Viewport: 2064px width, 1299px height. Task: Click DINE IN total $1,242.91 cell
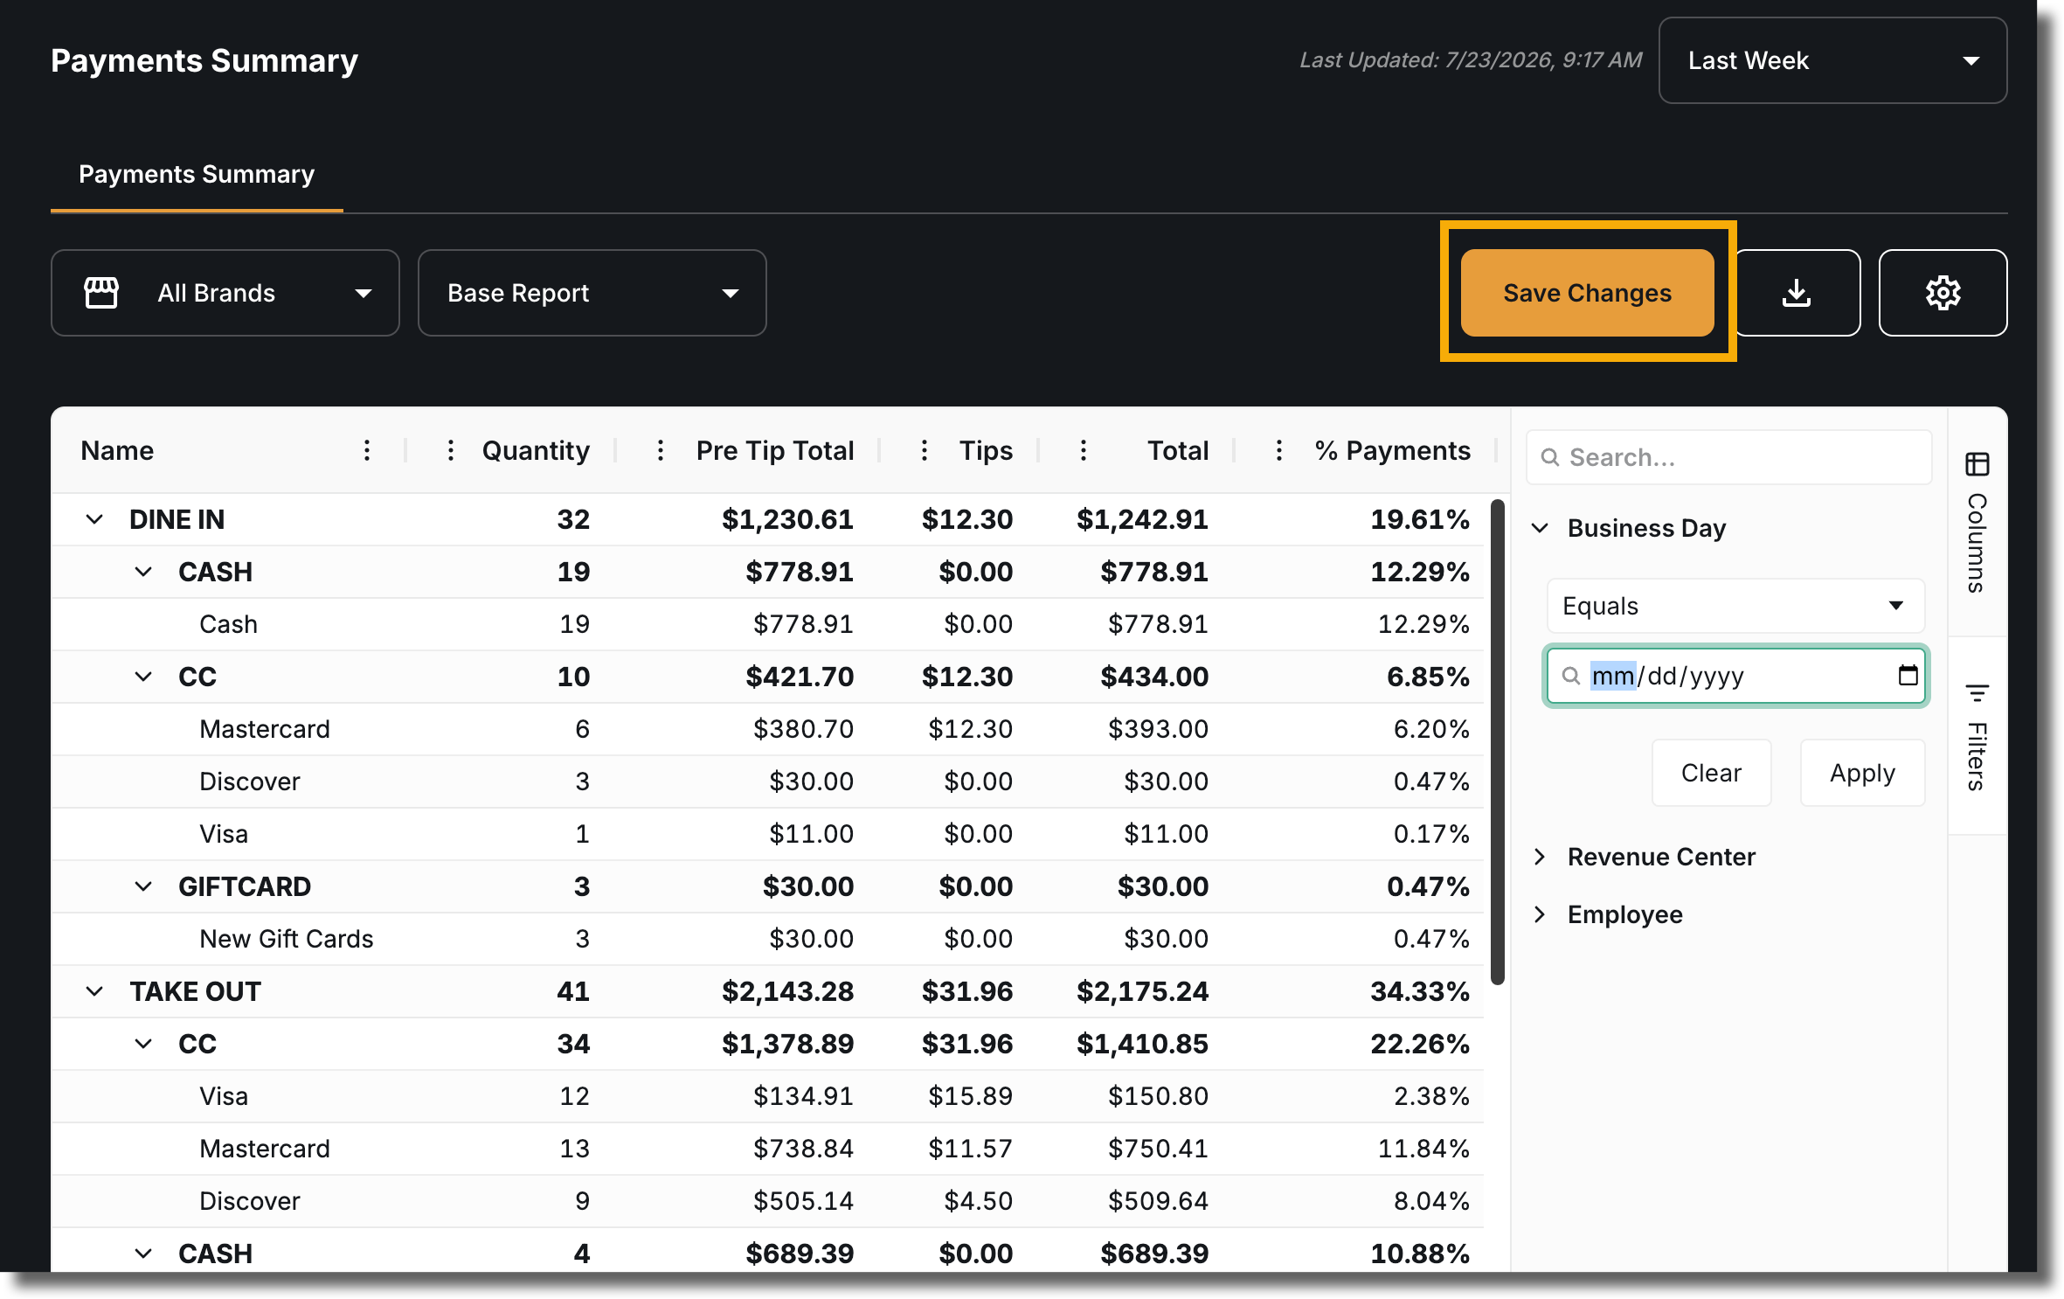(1142, 519)
